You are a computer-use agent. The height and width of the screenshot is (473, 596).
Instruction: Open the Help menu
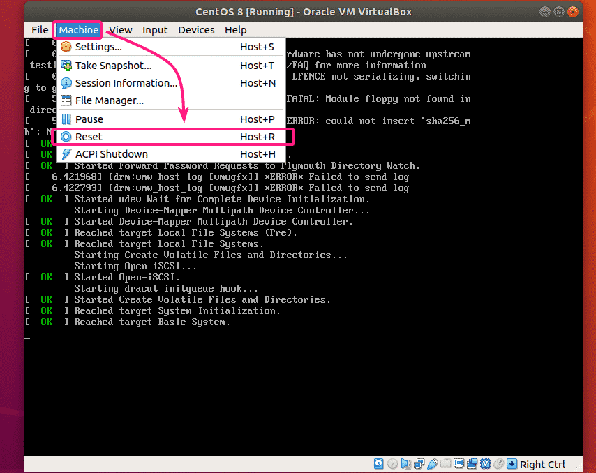tap(235, 30)
